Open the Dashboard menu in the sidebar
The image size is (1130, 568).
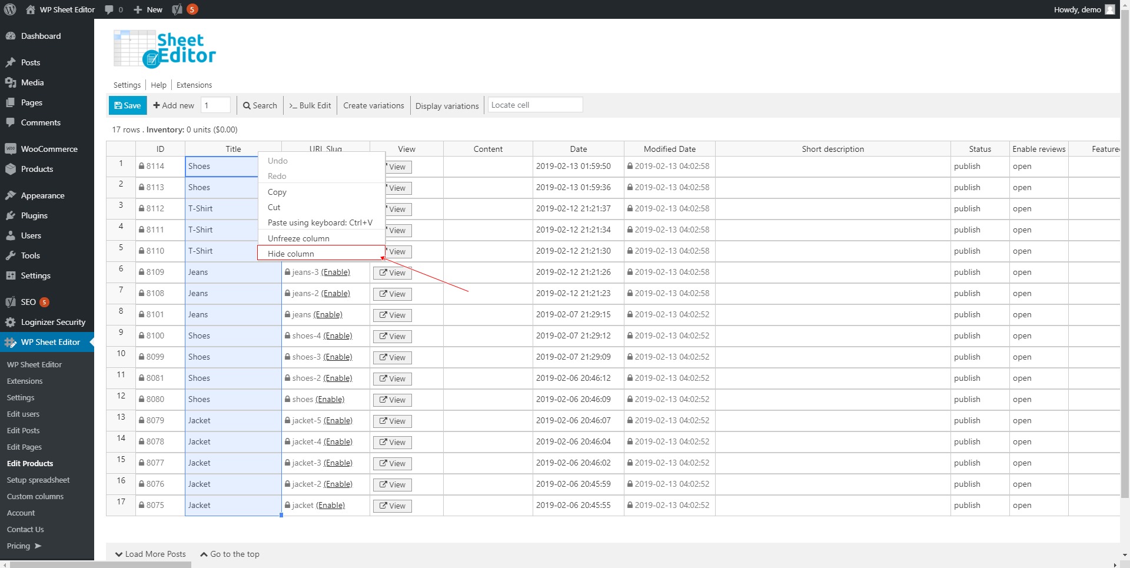pyautogui.click(x=41, y=36)
